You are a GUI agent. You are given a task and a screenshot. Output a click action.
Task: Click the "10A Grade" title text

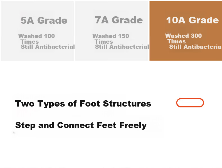tap(192, 20)
